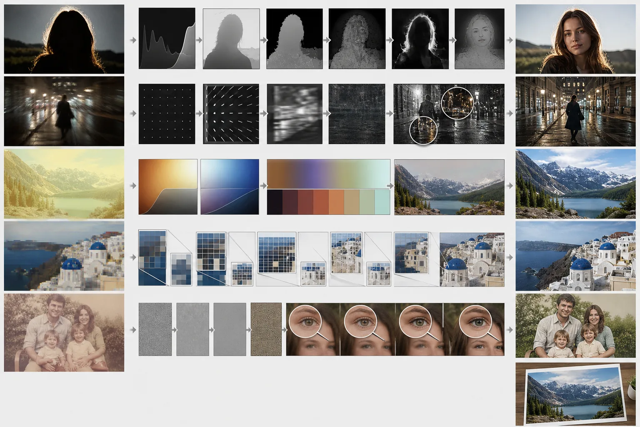This screenshot has height=427, width=640.
Task: Pick the light orange palette swatch
Action: [336, 202]
